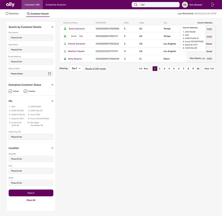Select results page 2

159,69
